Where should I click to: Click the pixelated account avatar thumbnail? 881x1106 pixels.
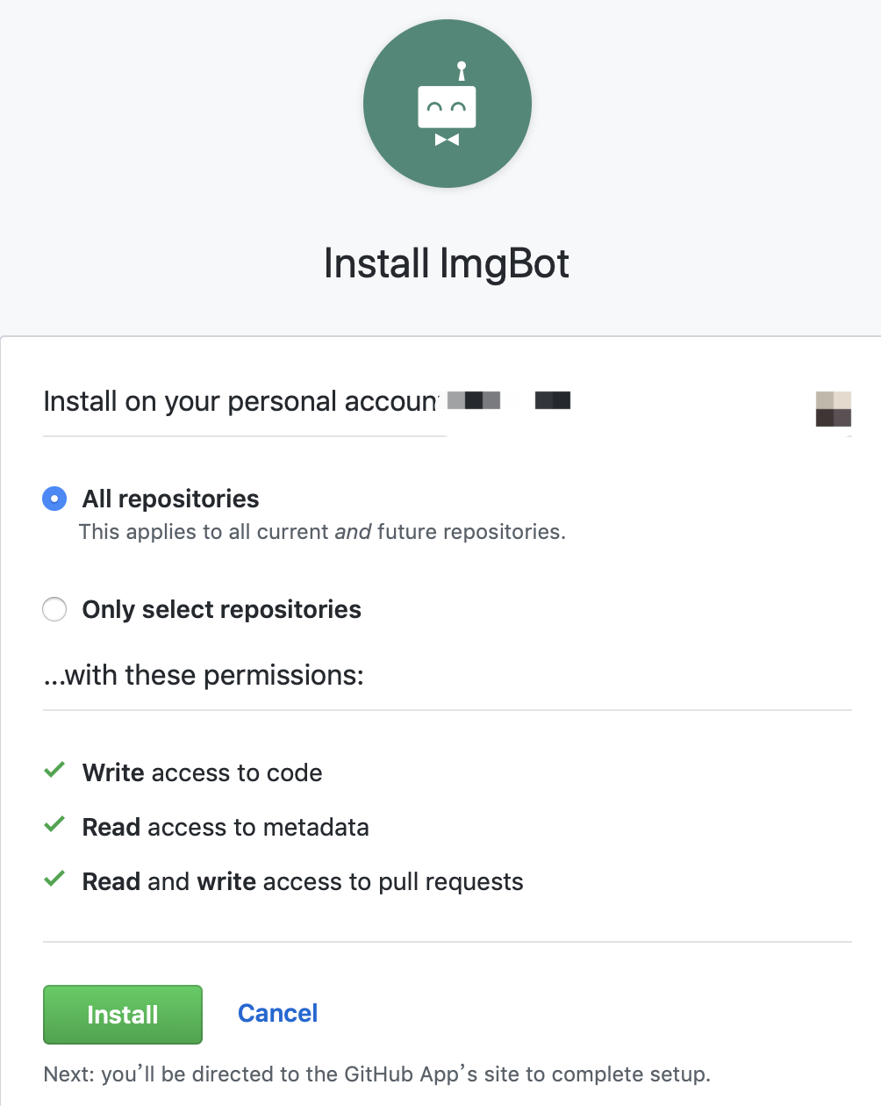[x=834, y=409]
